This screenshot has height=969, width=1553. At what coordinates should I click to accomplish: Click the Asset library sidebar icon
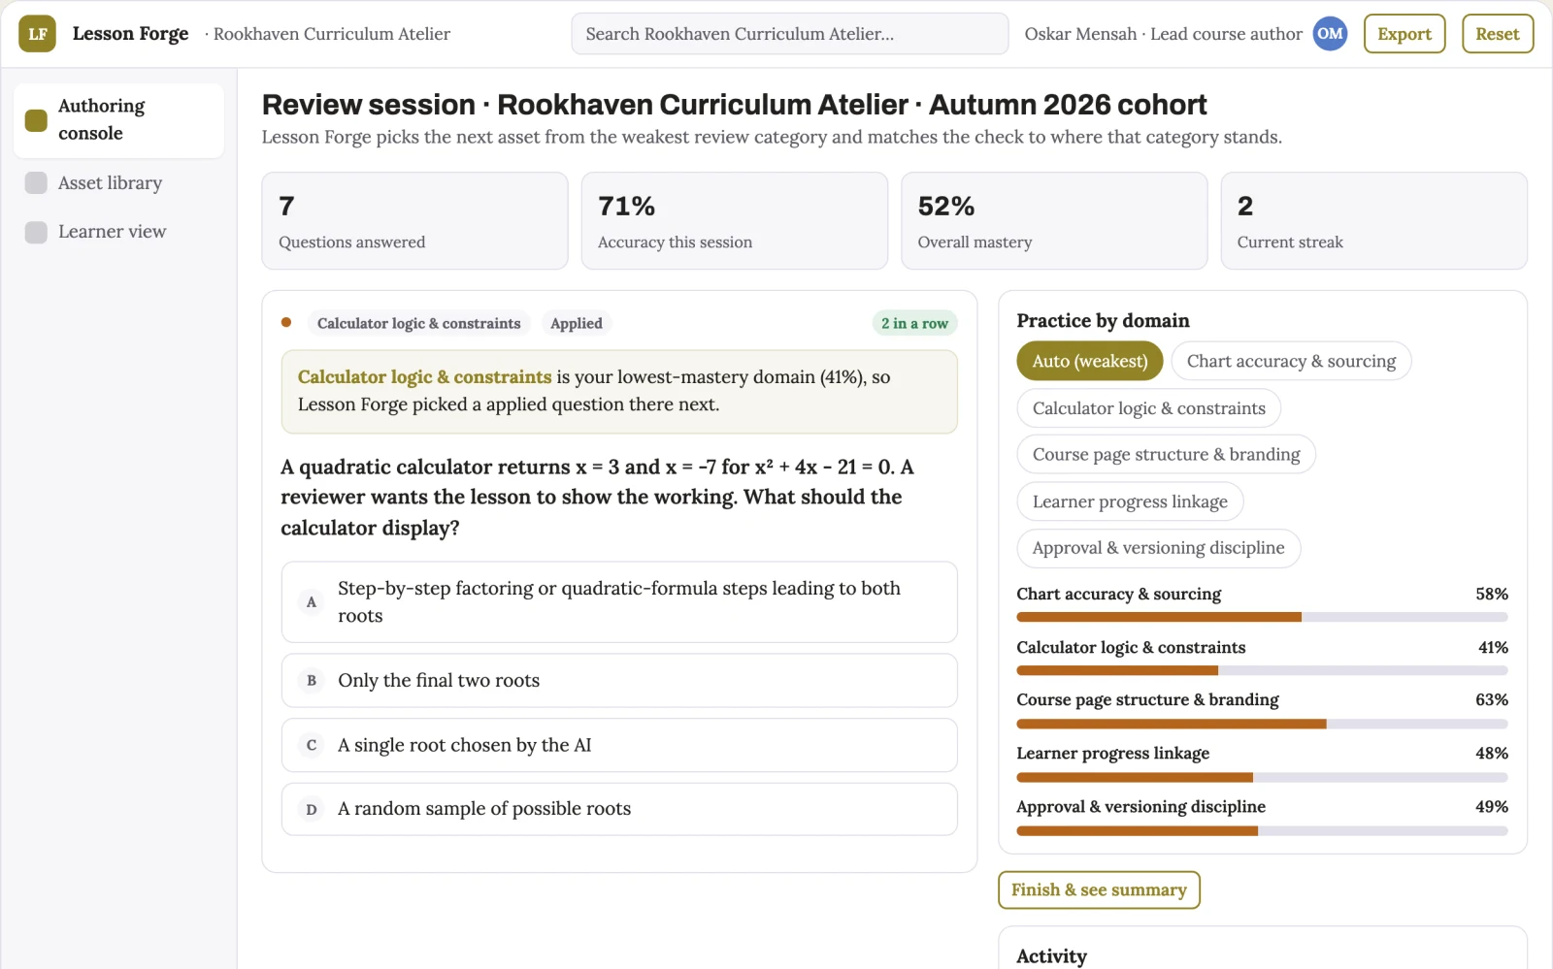coord(36,183)
